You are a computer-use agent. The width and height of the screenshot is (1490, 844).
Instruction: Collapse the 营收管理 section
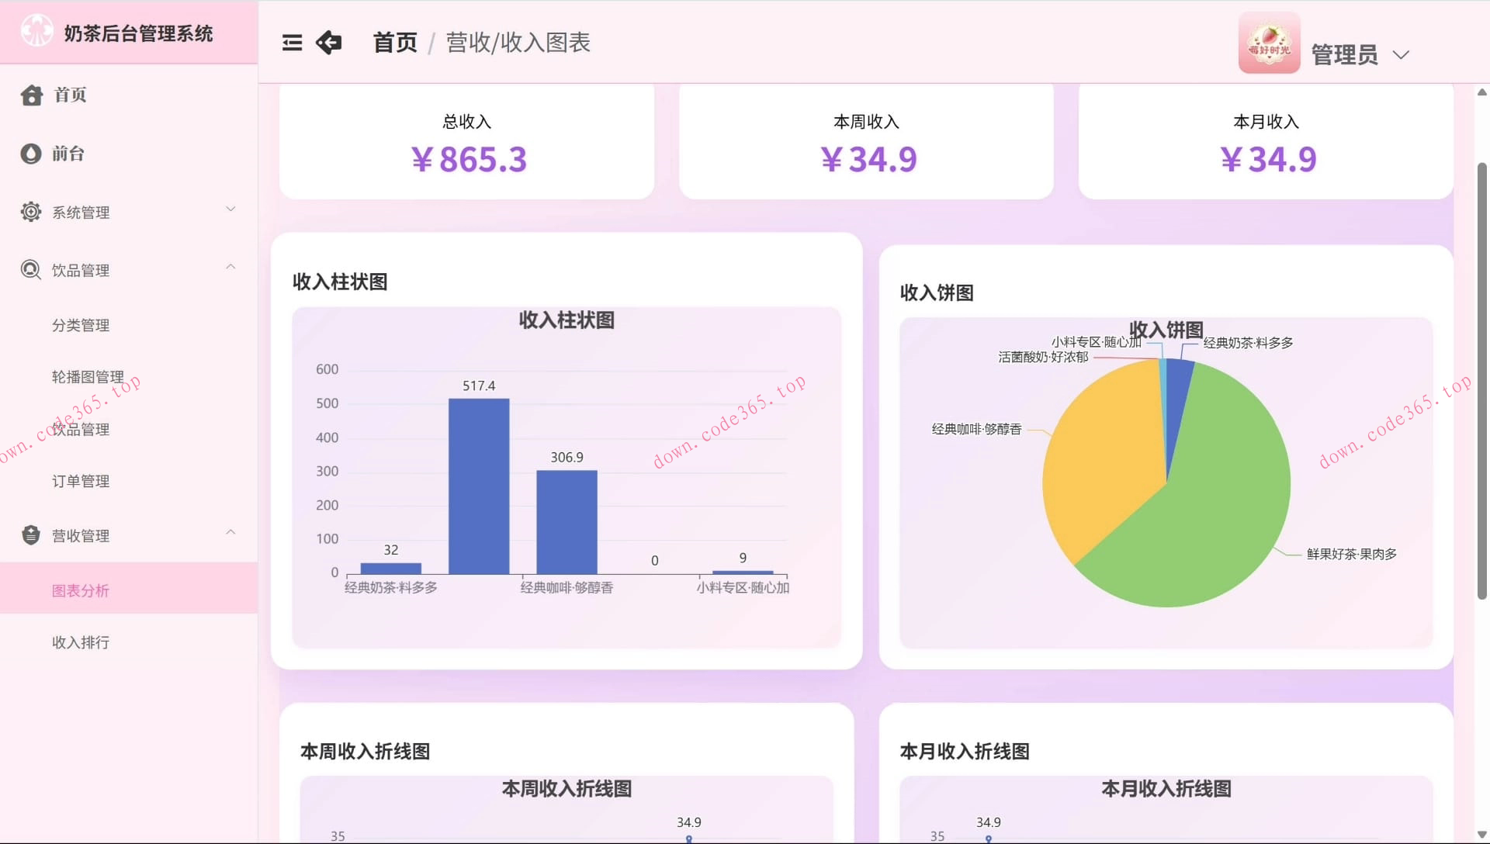pyautogui.click(x=230, y=532)
